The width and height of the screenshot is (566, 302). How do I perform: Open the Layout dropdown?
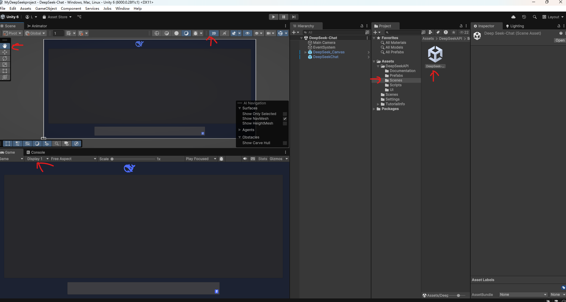click(x=553, y=17)
